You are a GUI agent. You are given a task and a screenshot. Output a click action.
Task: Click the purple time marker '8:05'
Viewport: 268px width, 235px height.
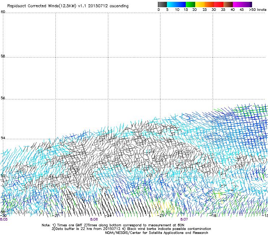click(4, 219)
